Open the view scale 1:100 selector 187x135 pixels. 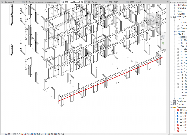[x=7, y=134]
